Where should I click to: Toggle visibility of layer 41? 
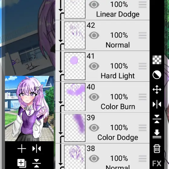click(94, 66)
